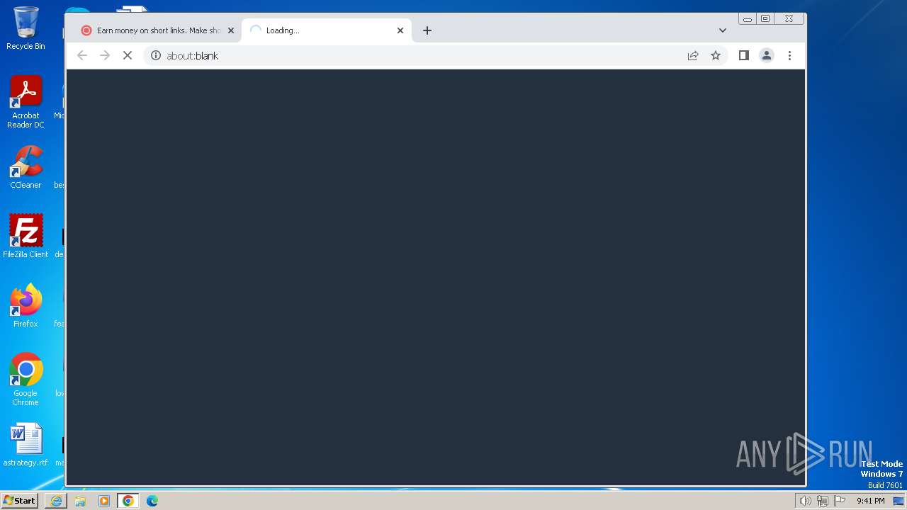Launch Firefox desktop shortcut

point(26,305)
